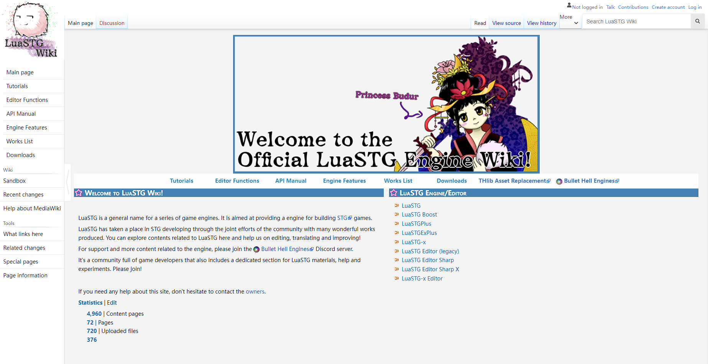
Task: Open Tutorials in the banner navigation row
Action: coord(182,181)
